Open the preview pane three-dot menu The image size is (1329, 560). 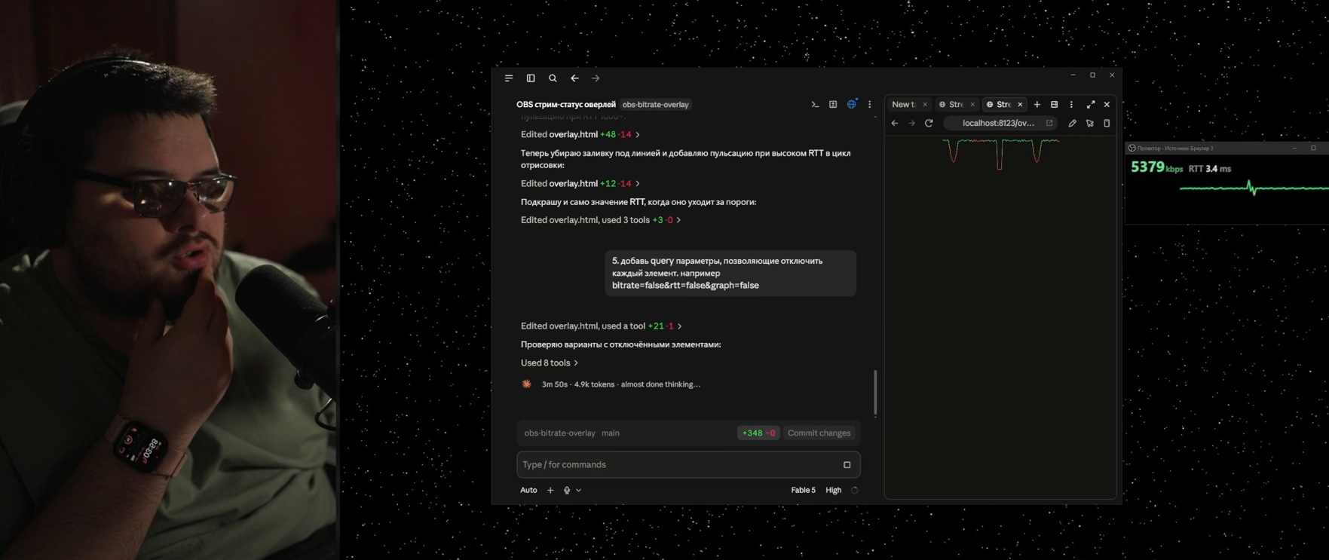click(x=1071, y=105)
